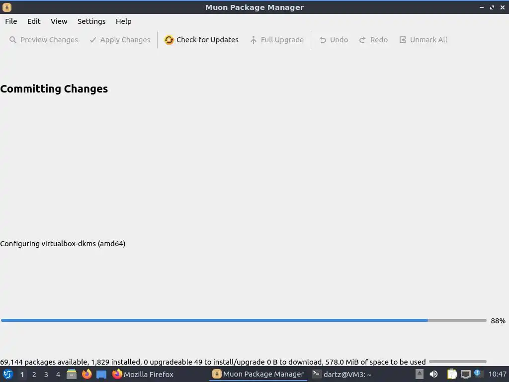The image size is (509, 382).
Task: Click the Undo toolbar button
Action: (334, 40)
